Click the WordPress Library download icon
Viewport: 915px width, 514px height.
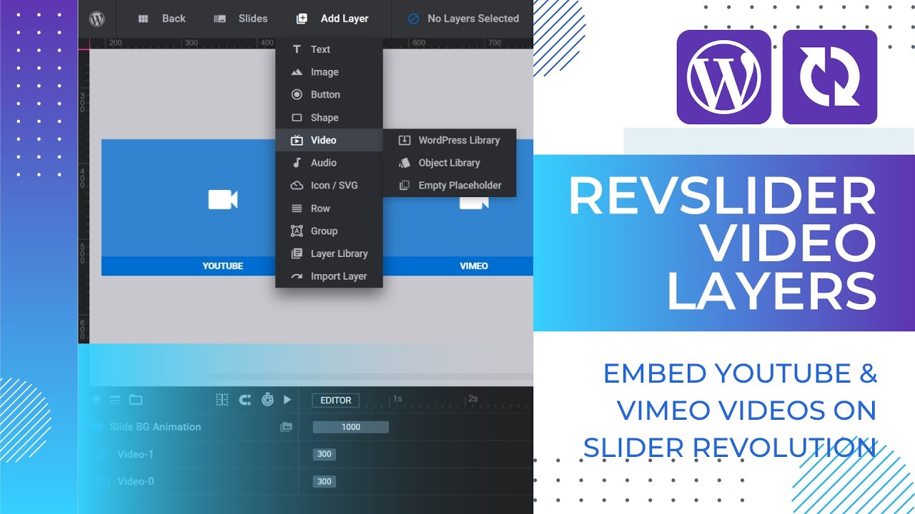[405, 140]
